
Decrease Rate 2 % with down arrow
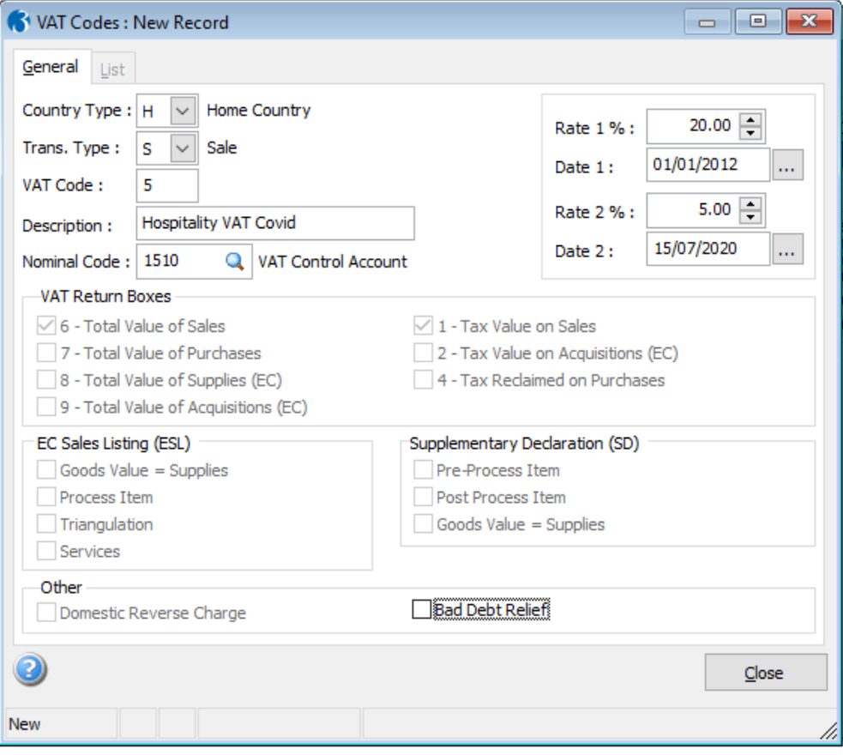[750, 217]
